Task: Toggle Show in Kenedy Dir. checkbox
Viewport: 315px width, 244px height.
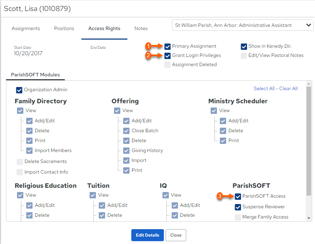Action: (x=244, y=47)
